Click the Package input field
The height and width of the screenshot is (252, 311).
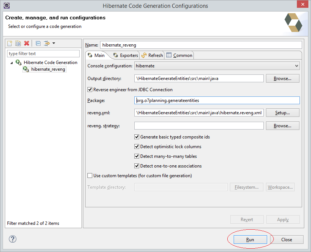click(x=217, y=101)
